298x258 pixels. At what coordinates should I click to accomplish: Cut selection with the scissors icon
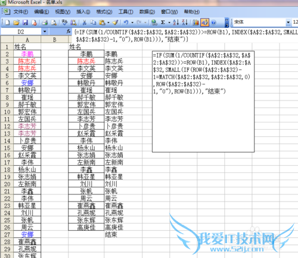pyautogui.click(x=84, y=23)
